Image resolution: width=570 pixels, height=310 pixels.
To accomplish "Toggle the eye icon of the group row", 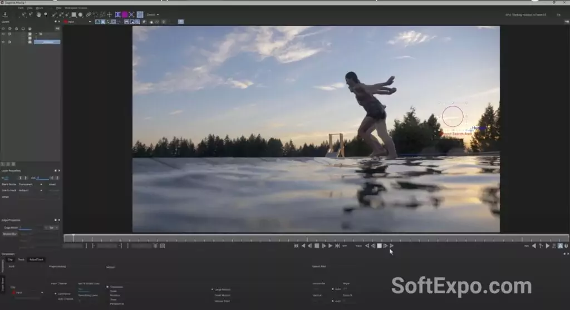I will 3,34.
